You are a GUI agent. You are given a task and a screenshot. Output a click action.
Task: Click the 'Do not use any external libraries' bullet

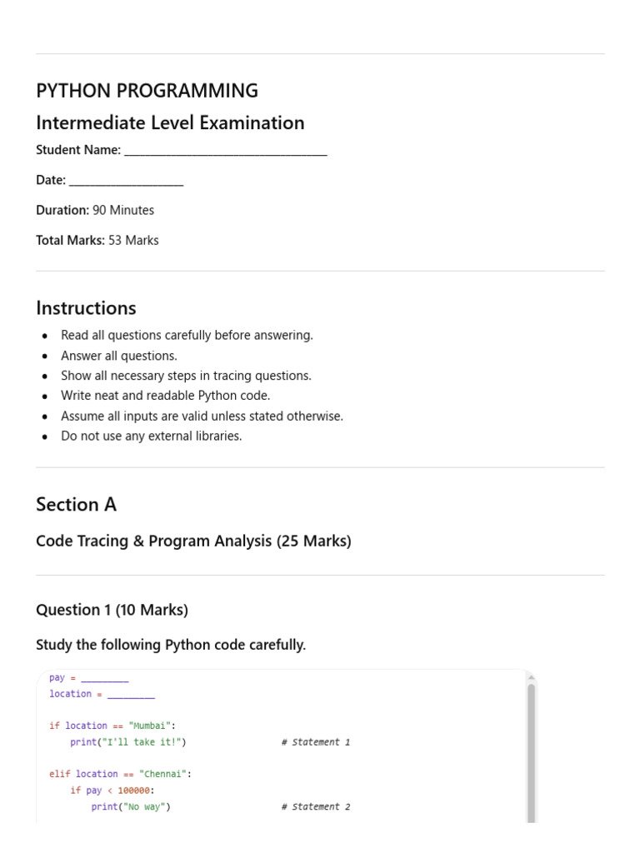(x=152, y=436)
